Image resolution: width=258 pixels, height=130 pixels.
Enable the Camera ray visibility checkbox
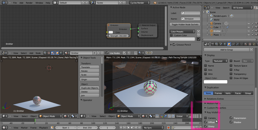pos(206,118)
